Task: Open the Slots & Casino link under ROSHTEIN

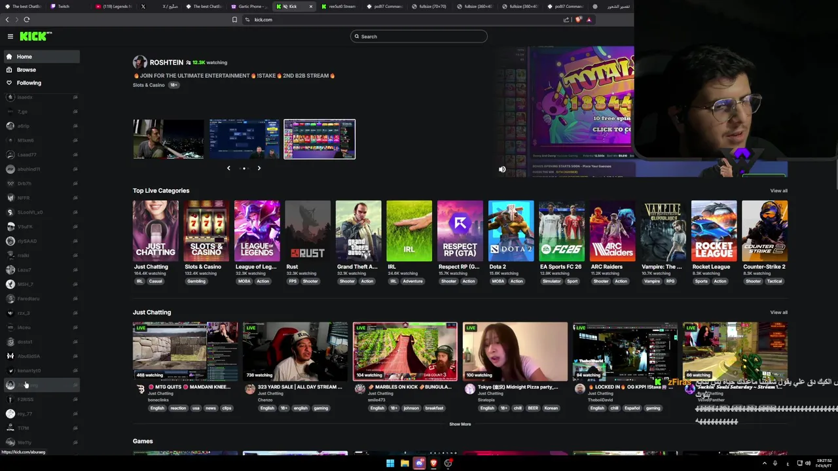Action: coord(149,85)
